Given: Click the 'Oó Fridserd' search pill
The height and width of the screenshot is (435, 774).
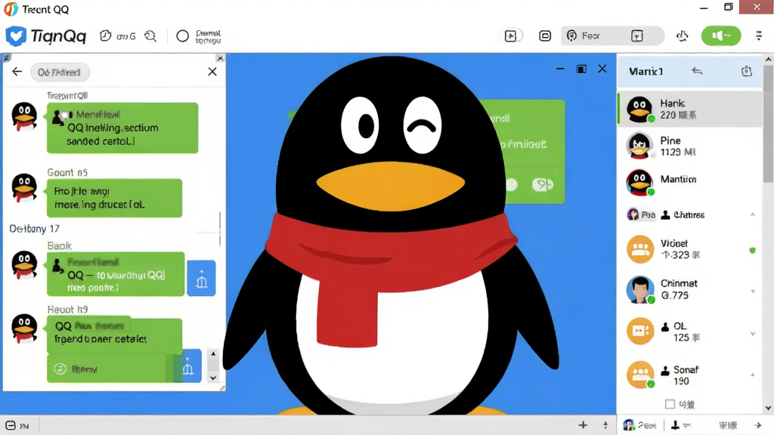Looking at the screenshot, I should [60, 72].
